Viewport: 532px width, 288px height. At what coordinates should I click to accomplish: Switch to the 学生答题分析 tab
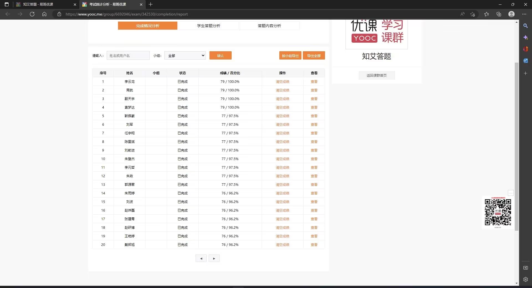click(x=208, y=25)
